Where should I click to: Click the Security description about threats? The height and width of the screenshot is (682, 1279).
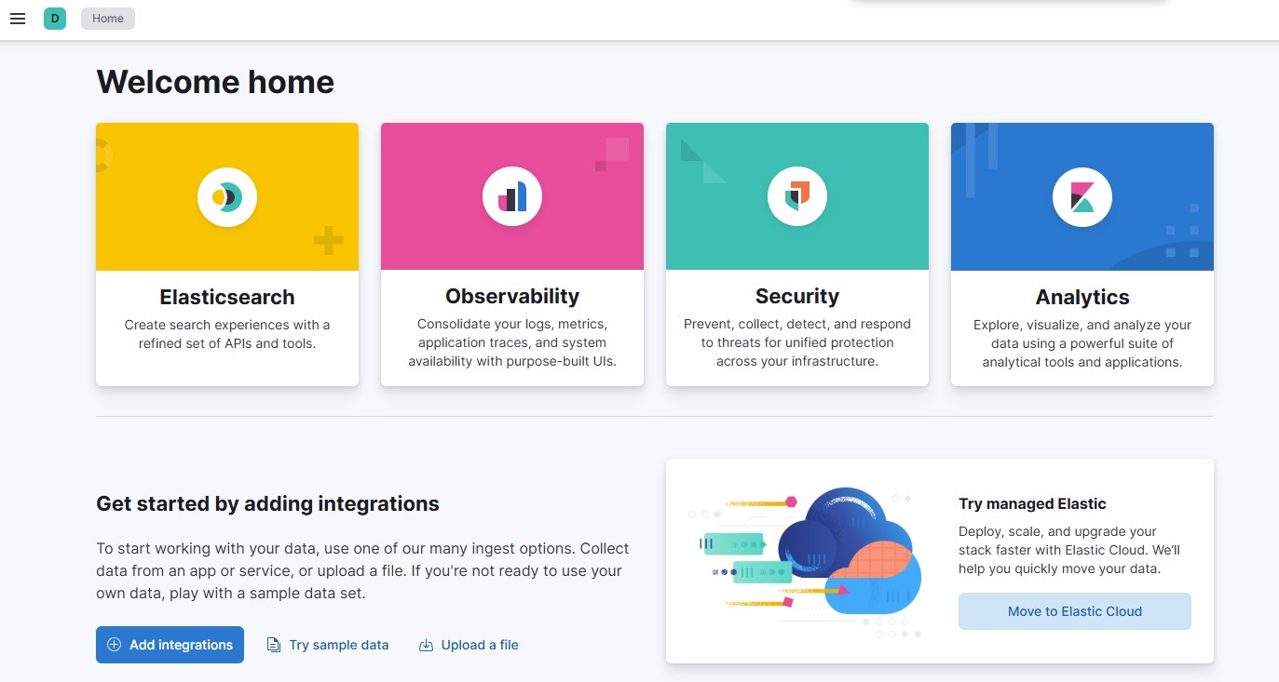click(797, 342)
